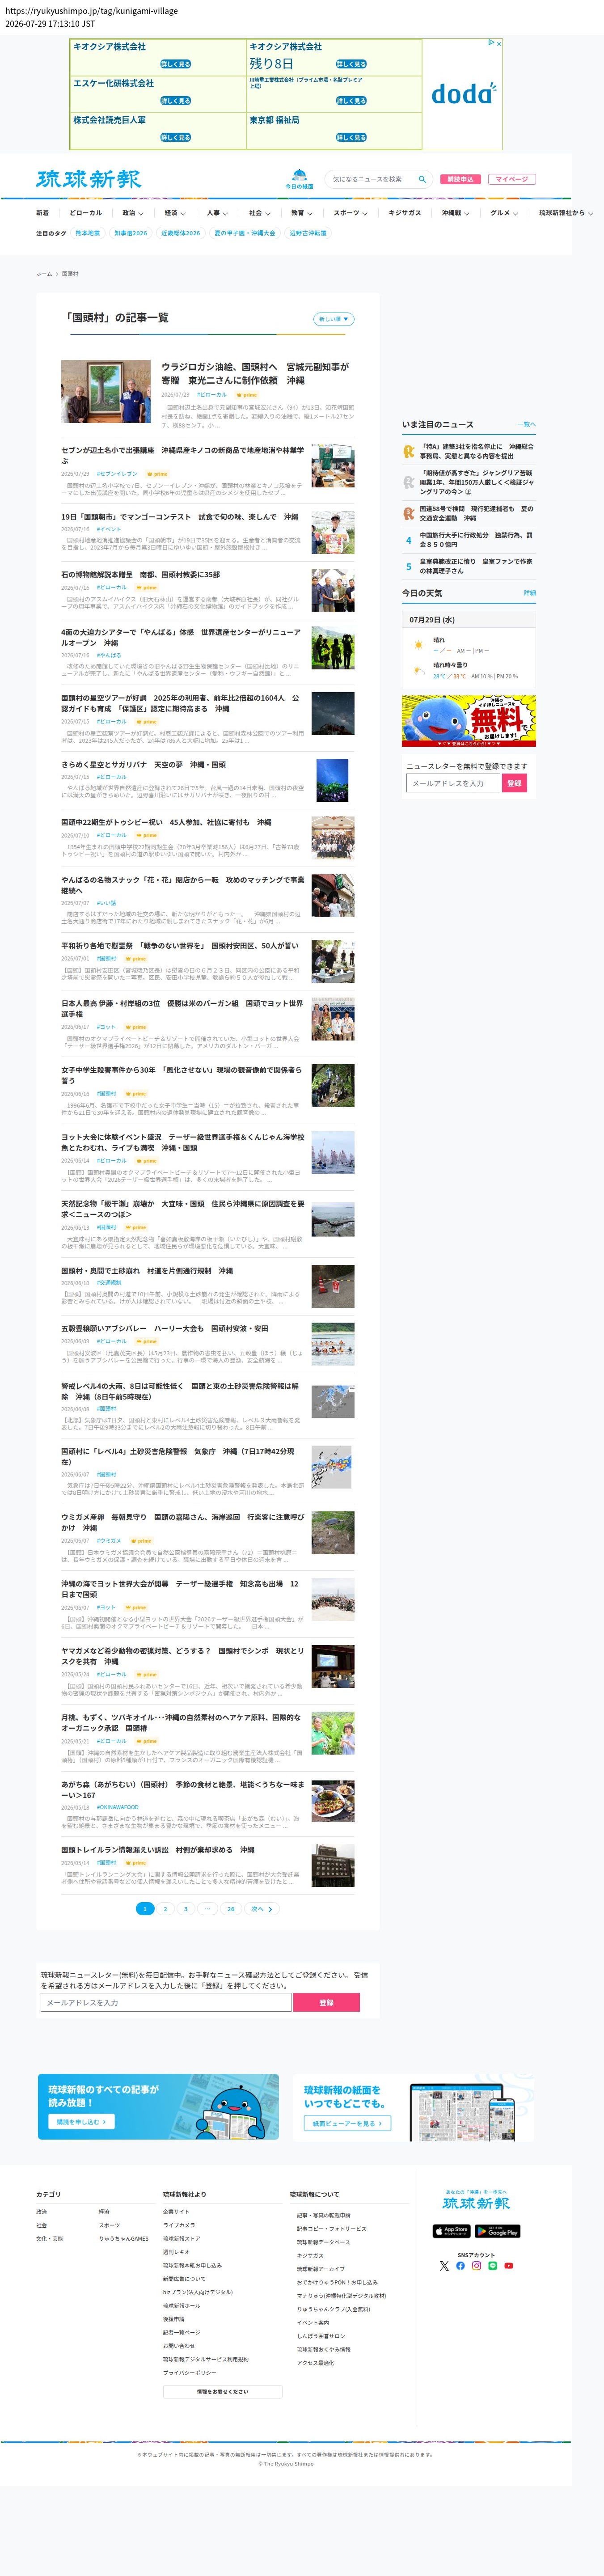
Task: Click the rank 1 badge in trending news
Action: [408, 452]
